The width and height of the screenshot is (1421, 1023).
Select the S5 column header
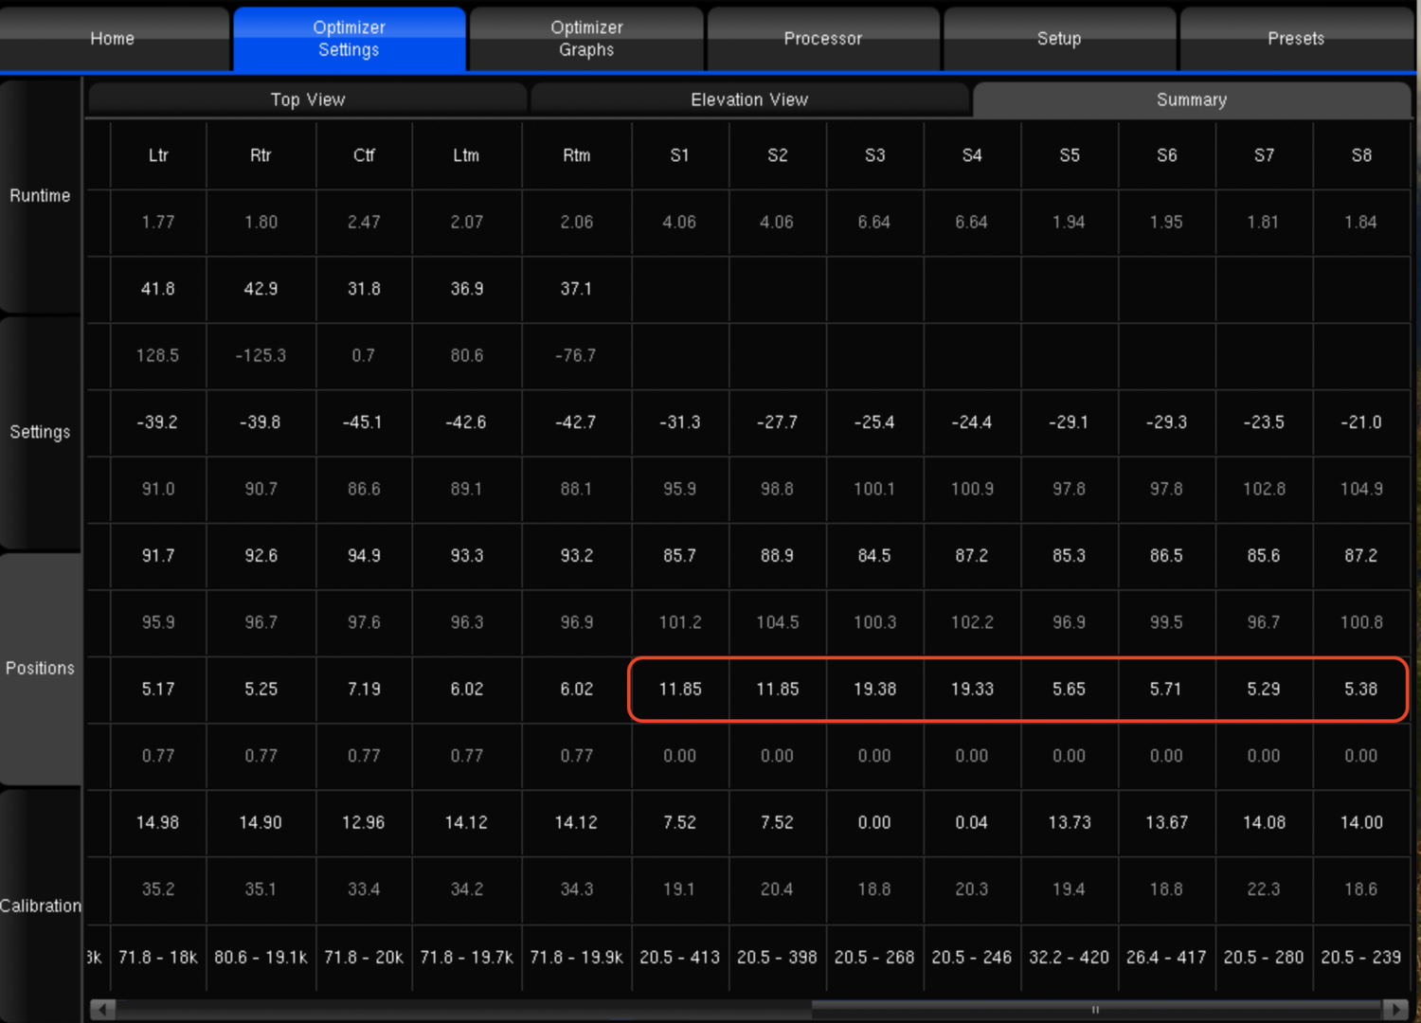tap(1070, 155)
